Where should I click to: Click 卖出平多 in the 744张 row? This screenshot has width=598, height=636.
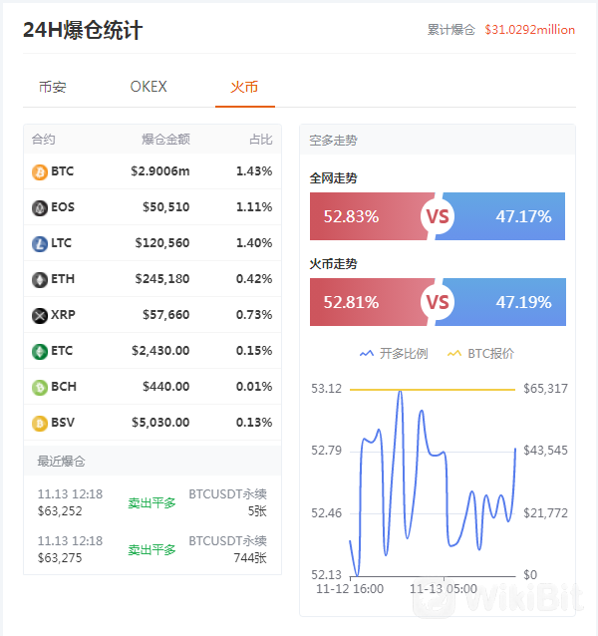point(151,550)
